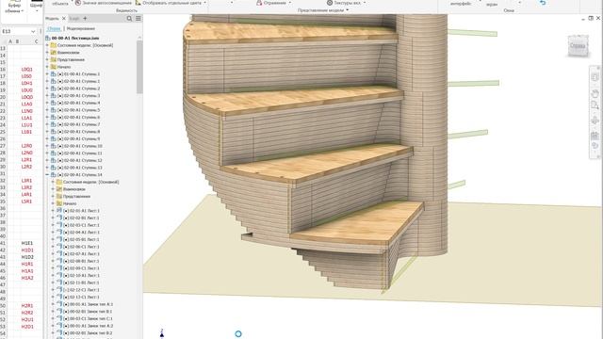
Task: Select part icon of 02-06-C1 Лист:1
Action: tap(59, 247)
